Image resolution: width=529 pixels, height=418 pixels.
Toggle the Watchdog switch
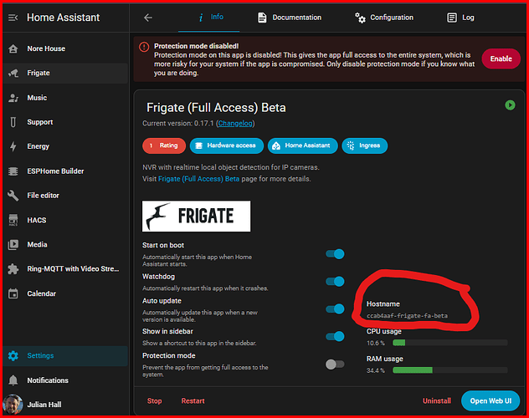(335, 281)
